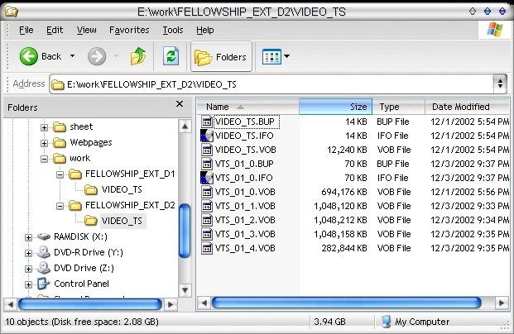The height and width of the screenshot is (334, 514).
Task: Select the Webpages folder in tree
Action: pos(82,142)
